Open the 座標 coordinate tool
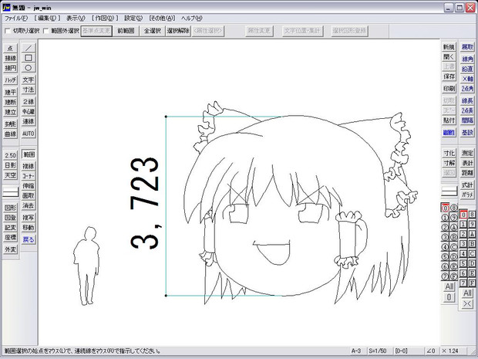This screenshot has height=359, width=478. coord(10,237)
